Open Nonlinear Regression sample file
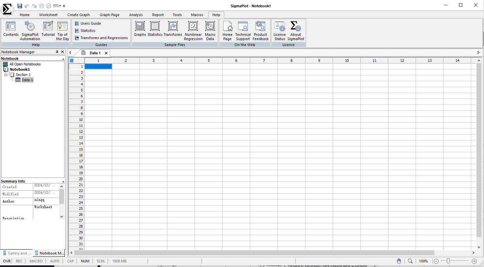The width and height of the screenshot is (484, 267). (x=193, y=31)
